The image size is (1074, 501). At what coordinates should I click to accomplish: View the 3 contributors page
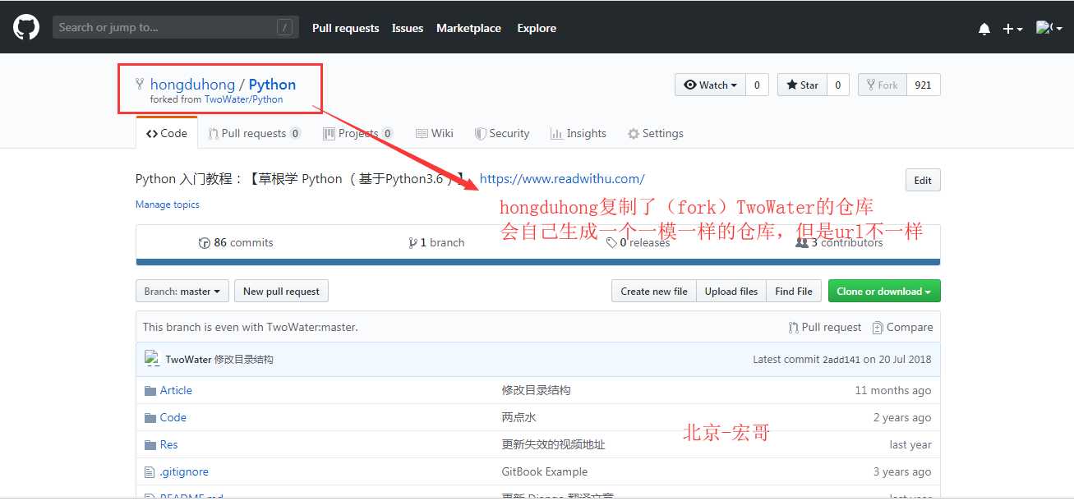[839, 242]
